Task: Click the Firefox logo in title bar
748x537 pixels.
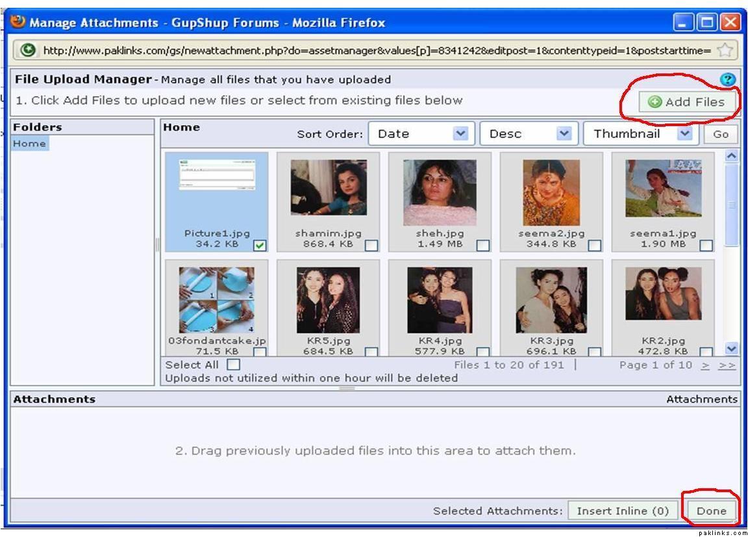Action: click(x=18, y=22)
